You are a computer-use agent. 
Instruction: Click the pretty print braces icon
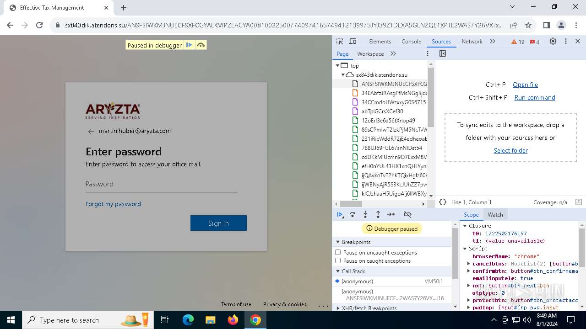[443, 202]
